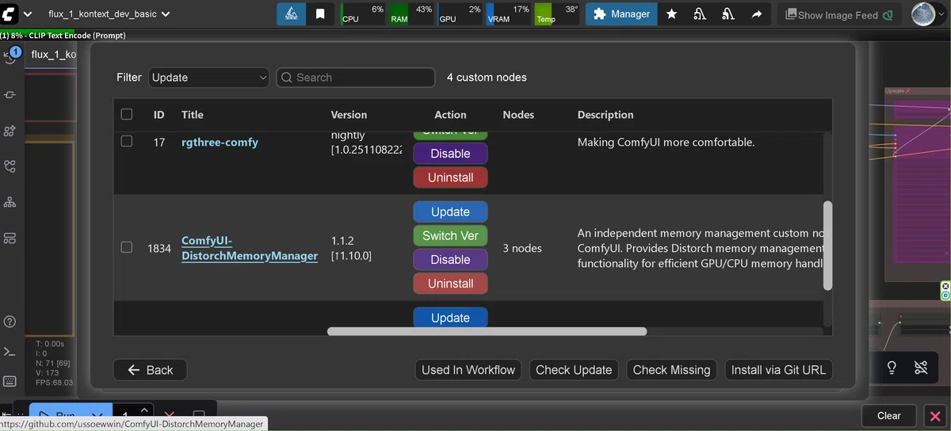This screenshot has width=951, height=431.
Task: Open the node library sparkle icon
Action: pyautogui.click(x=10, y=131)
